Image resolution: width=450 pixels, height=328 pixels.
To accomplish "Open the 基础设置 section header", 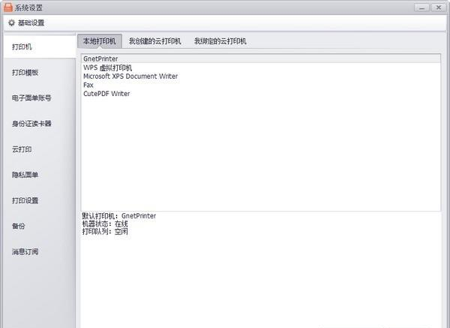I will tap(31, 23).
